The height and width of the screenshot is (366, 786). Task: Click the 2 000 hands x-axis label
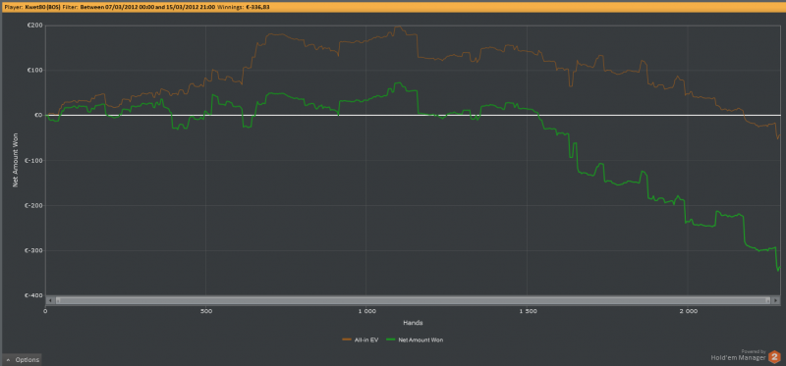tap(688, 311)
